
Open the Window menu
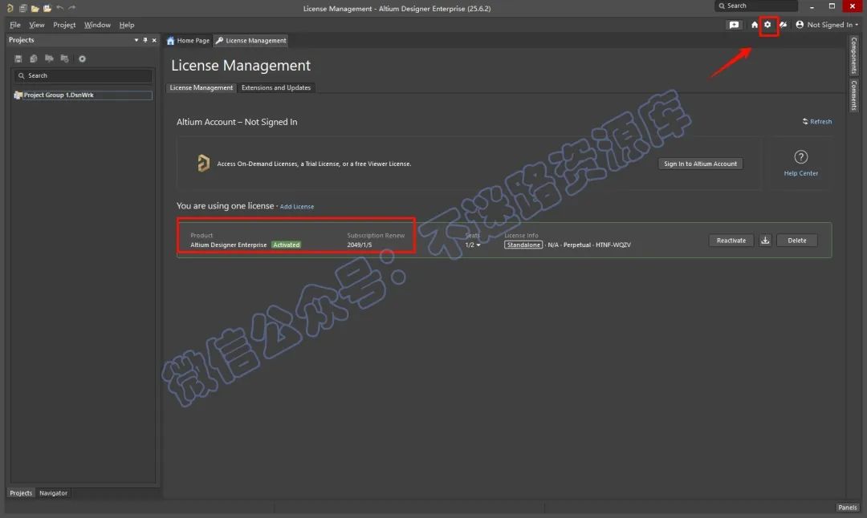(97, 25)
